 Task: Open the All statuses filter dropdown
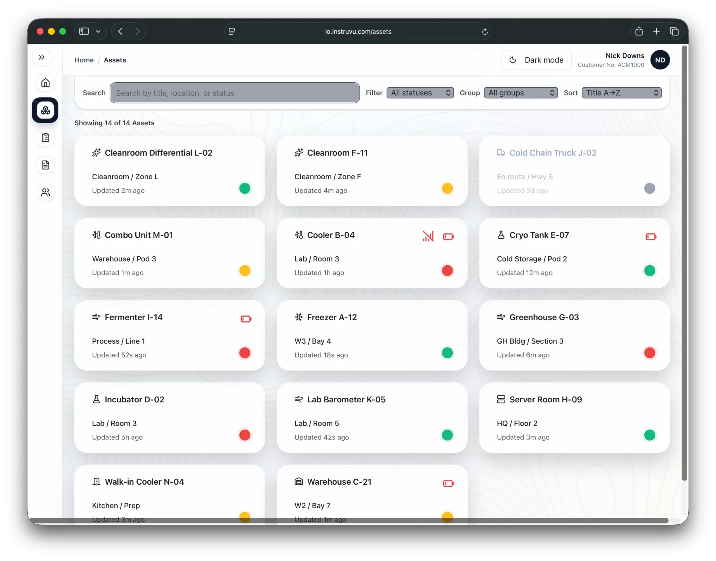point(420,93)
